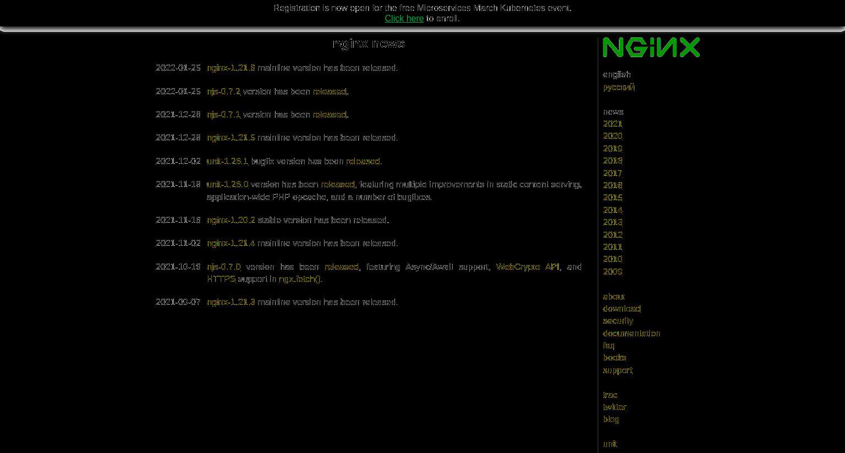This screenshot has width=845, height=453.
Task: Go to the about page
Action: tap(614, 296)
